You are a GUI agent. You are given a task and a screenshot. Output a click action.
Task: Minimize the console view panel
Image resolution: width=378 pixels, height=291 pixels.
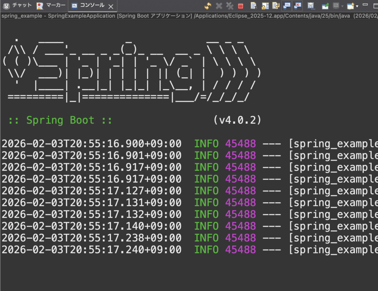coord(365,4)
